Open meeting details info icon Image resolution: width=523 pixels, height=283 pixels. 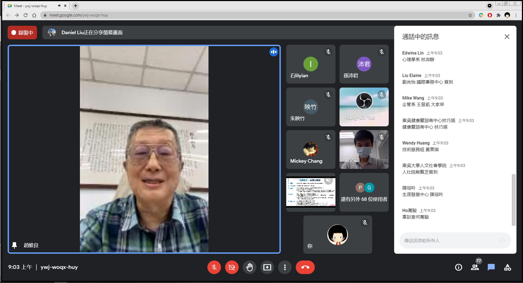point(458,267)
